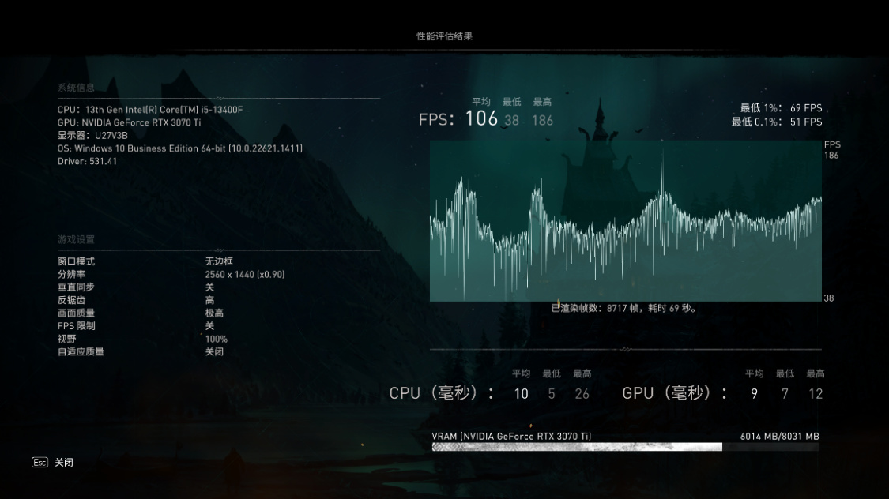889x499 pixels.
Task: Click the FPS 186 graph axis top label
Action: coord(832,149)
